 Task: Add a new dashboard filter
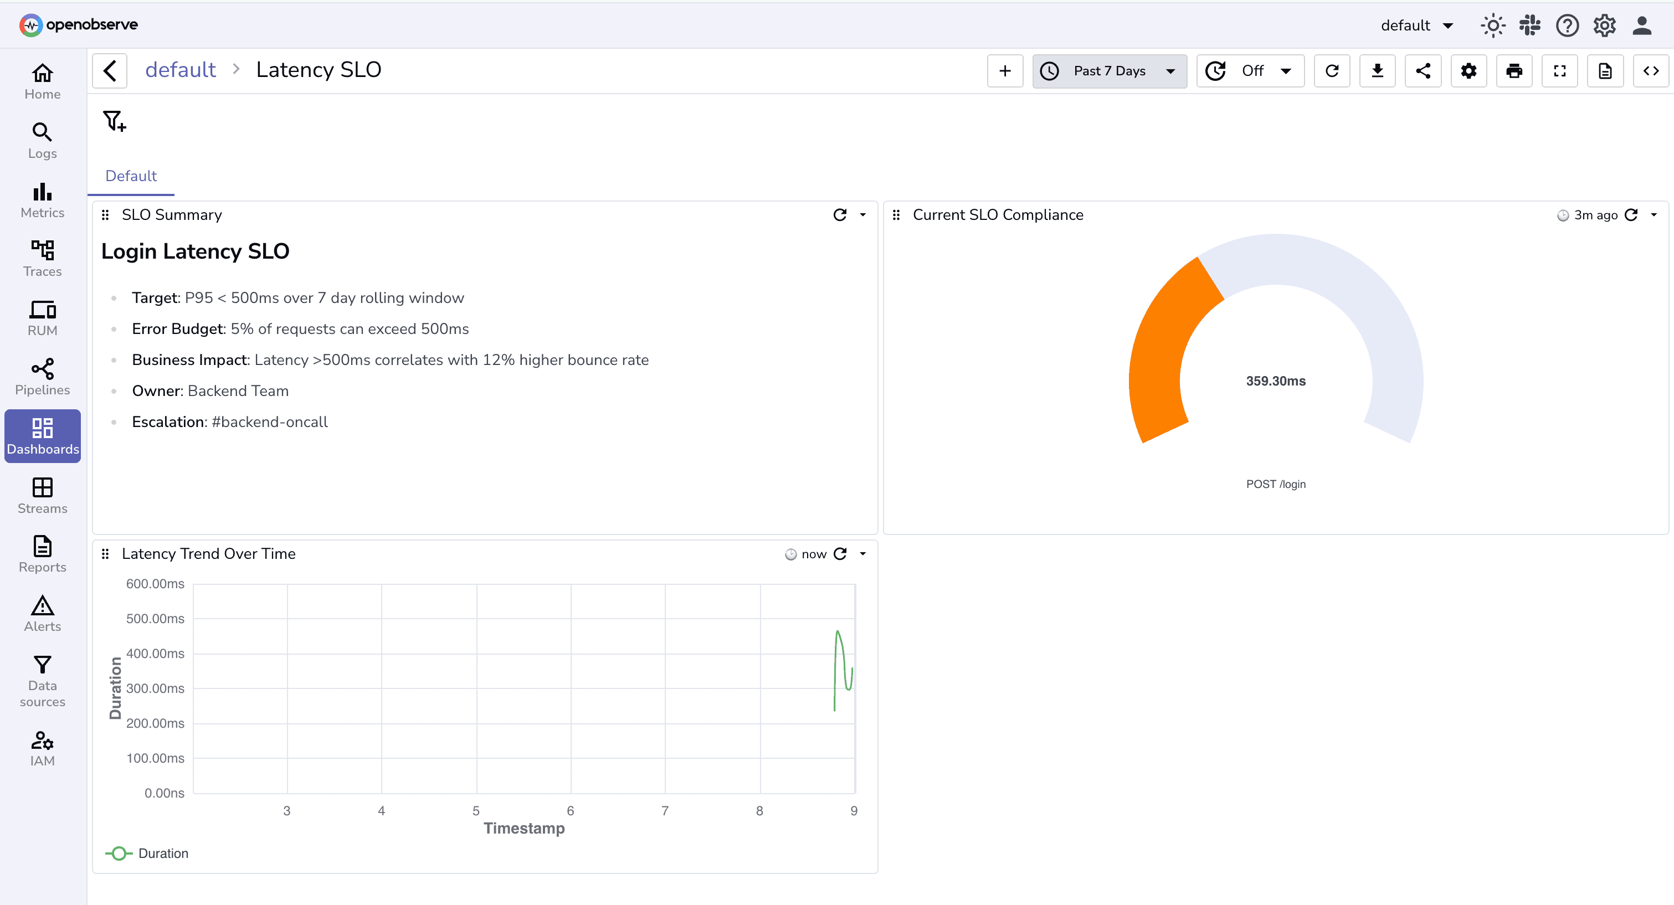(114, 121)
